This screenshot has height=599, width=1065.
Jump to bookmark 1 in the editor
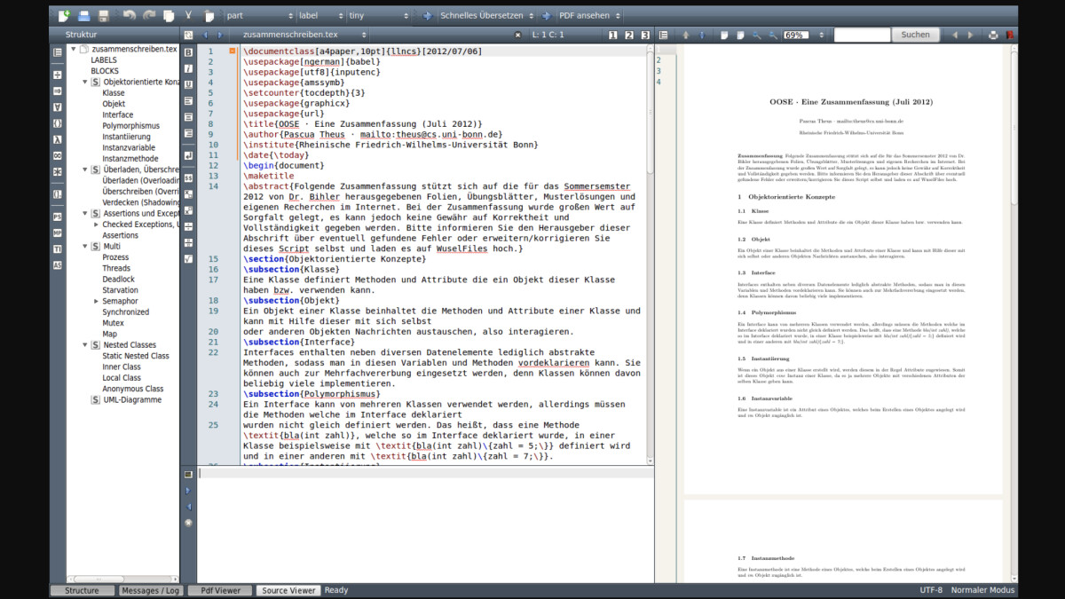coord(612,35)
